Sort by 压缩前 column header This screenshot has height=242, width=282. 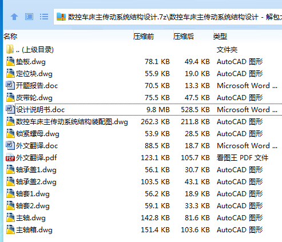coord(144,36)
